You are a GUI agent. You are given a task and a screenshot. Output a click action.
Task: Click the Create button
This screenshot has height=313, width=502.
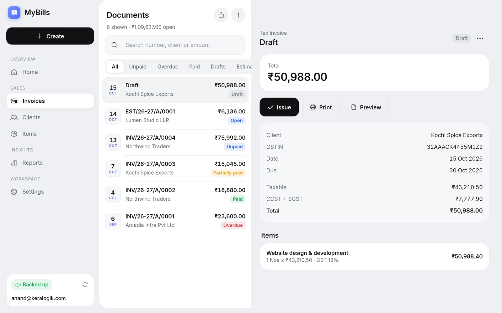click(x=50, y=36)
